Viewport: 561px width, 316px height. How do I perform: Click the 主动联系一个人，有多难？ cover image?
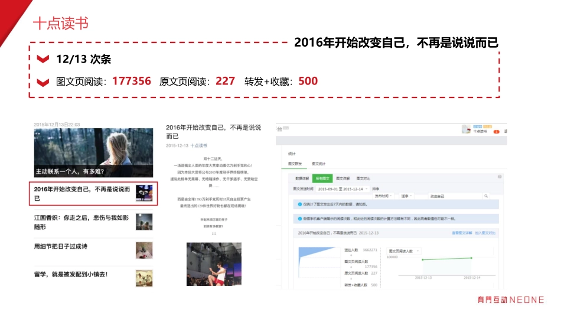[x=93, y=153]
